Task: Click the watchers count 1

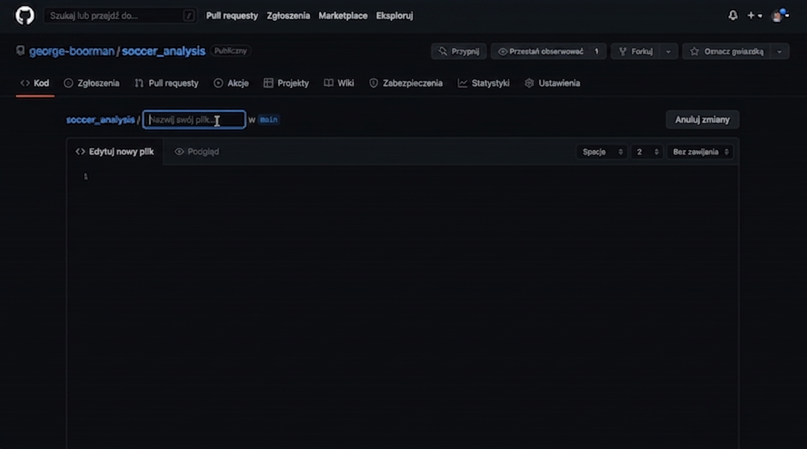Action: (596, 51)
